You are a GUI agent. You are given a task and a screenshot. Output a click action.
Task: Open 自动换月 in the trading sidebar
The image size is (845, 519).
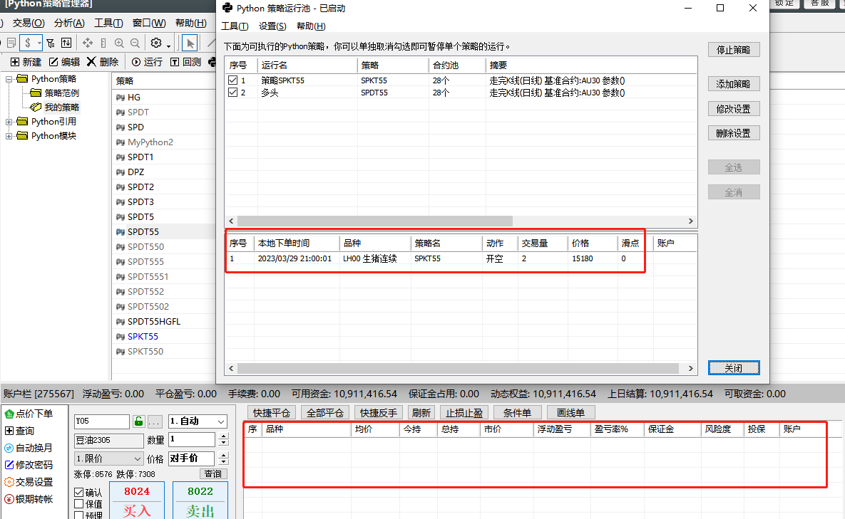(x=29, y=448)
